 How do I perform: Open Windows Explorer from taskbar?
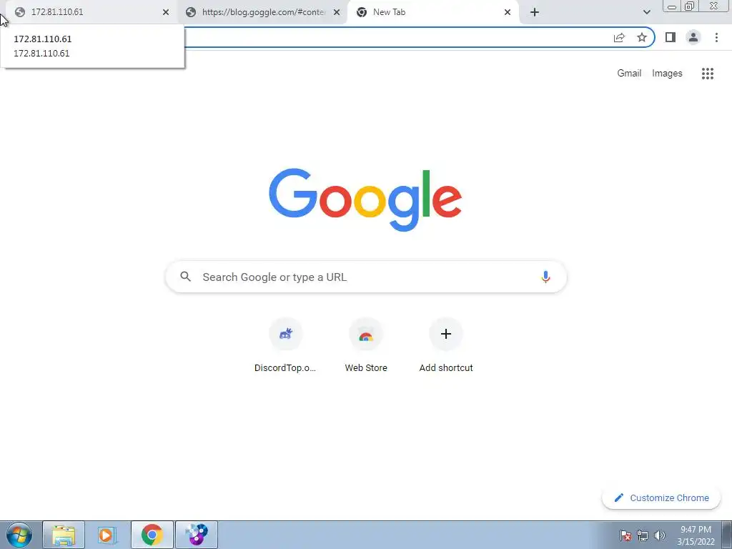click(64, 535)
